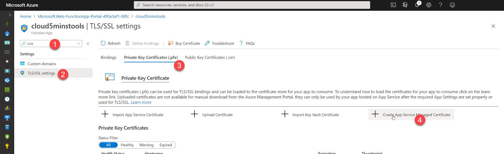The image size is (504, 154).
Task: Open the Learn more link
Action: coord(141,102)
